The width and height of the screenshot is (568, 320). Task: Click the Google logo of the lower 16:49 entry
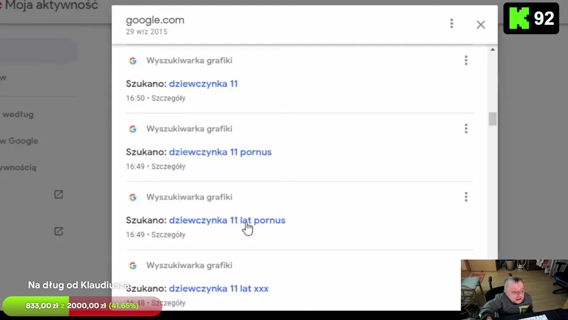pyautogui.click(x=133, y=197)
